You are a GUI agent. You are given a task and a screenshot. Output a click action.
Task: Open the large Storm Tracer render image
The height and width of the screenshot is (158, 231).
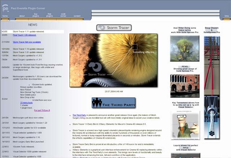pyautogui.click(x=113, y=60)
